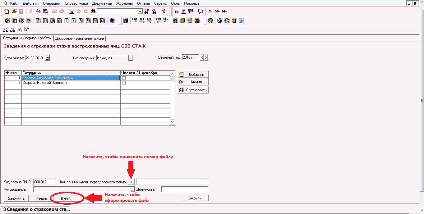Click the Open file folder icon
The image size is (424, 214).
(x=14, y=11)
